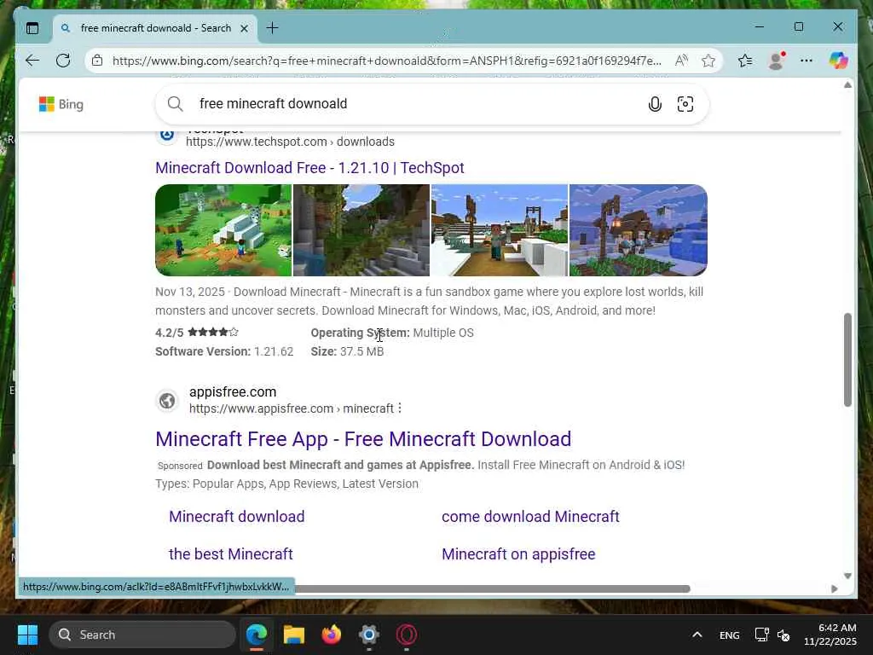Open the tab actions menu icon
873x655 pixels.
click(32, 28)
